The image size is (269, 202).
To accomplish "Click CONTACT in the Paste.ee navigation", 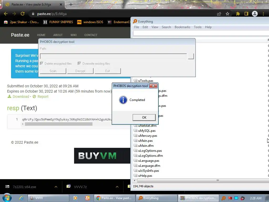I will click(91, 35).
